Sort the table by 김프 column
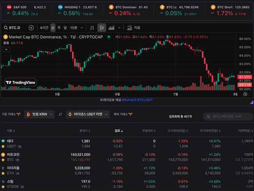254x191 pixels. [x=119, y=131]
